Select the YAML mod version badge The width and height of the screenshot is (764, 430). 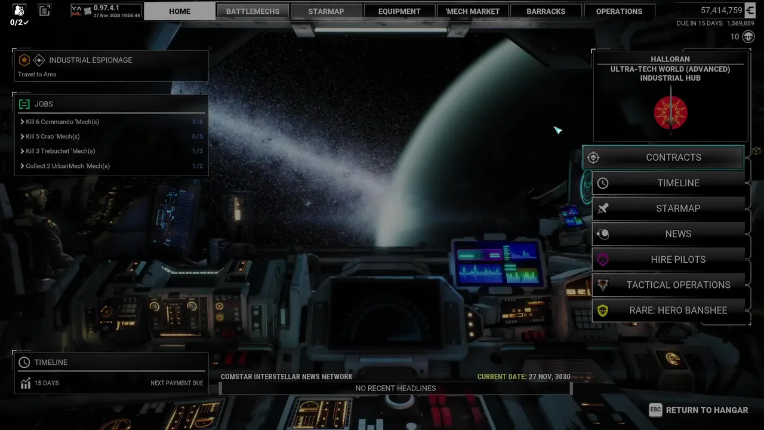click(106, 11)
